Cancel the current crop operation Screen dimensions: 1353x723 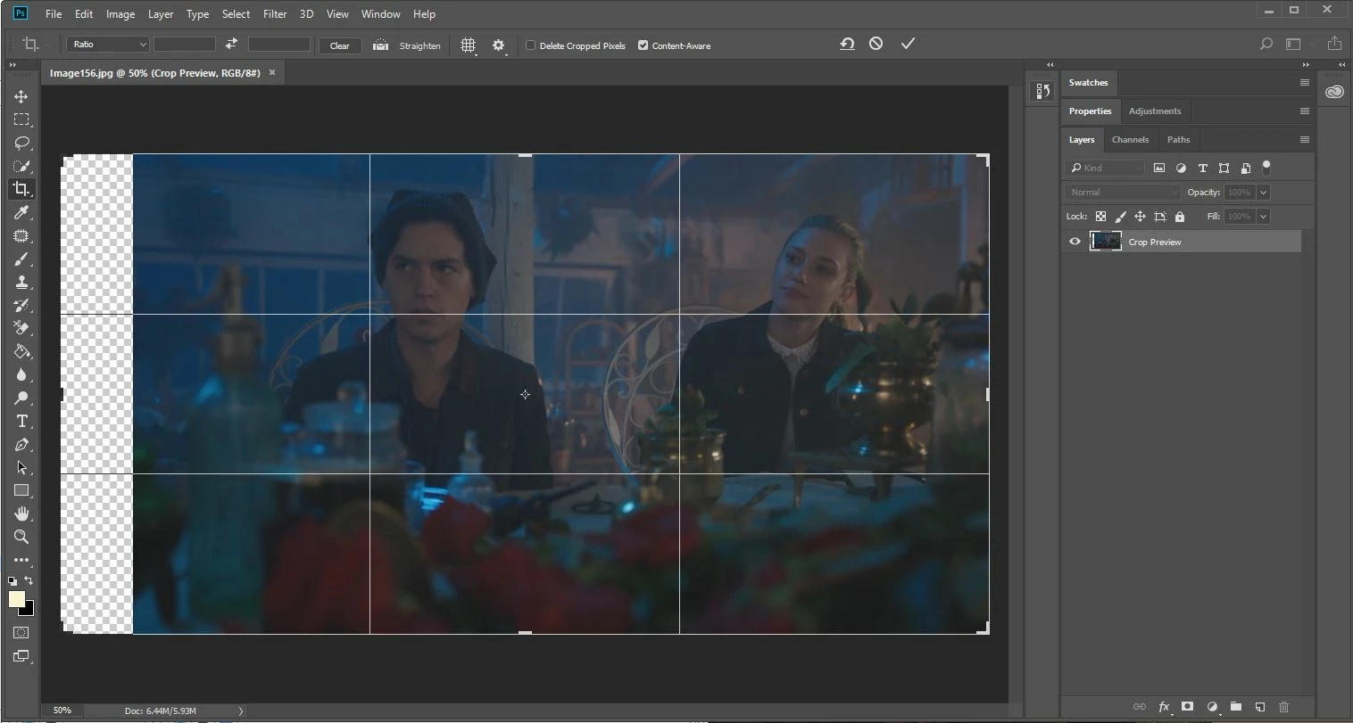(x=876, y=44)
